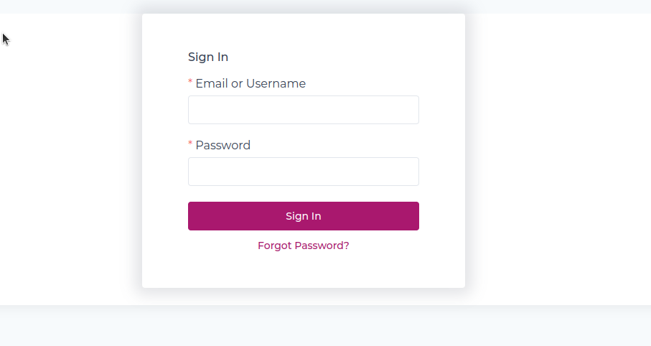Click the "Sign In" heading text

[x=208, y=57]
